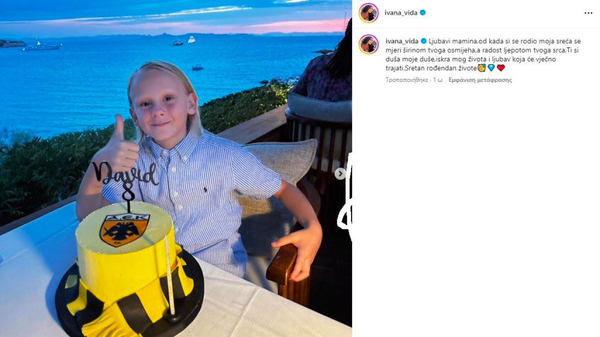The image size is (600, 337).
Task: Click the AEK crest on the cake
Action: [x=125, y=230]
